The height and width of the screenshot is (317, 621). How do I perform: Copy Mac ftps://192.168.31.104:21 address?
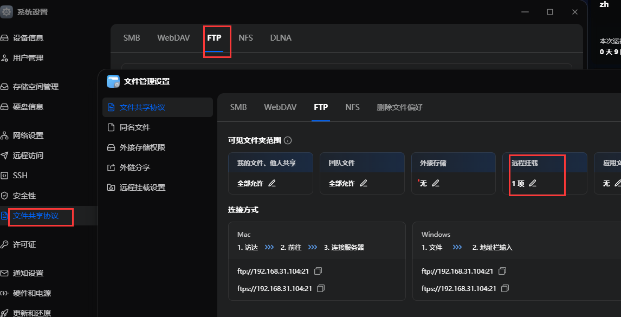coord(321,288)
